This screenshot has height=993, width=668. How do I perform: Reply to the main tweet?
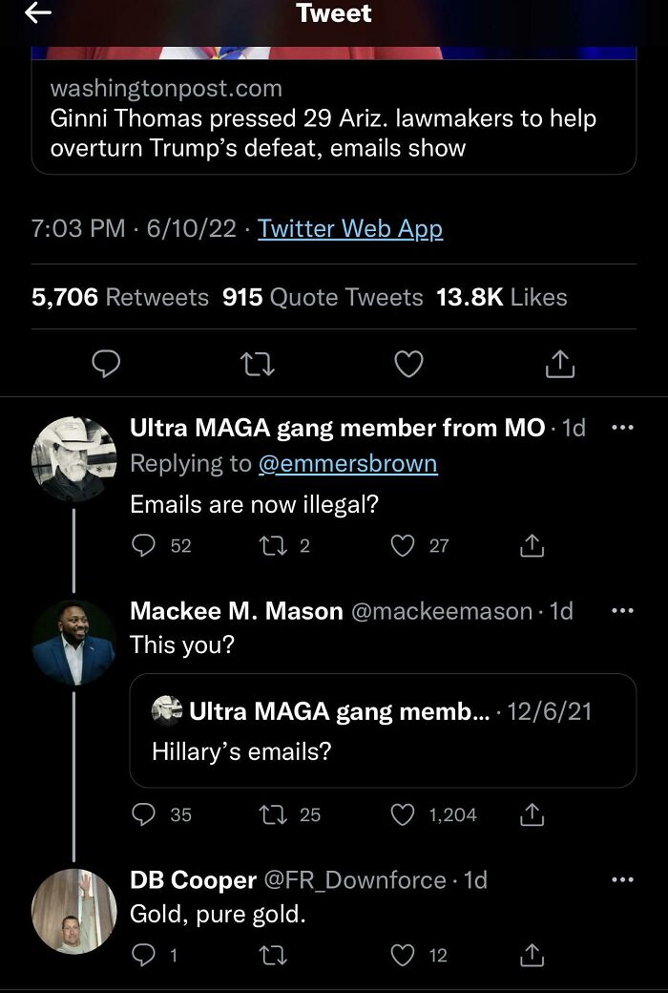click(x=106, y=364)
